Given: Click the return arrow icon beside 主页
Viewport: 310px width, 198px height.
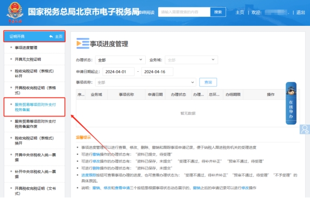Looking at the screenshot, I should pos(51,37).
